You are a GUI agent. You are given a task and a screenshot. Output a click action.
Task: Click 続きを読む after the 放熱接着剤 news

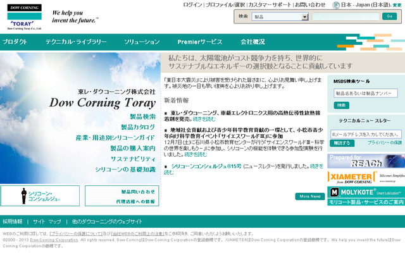(x=204, y=119)
